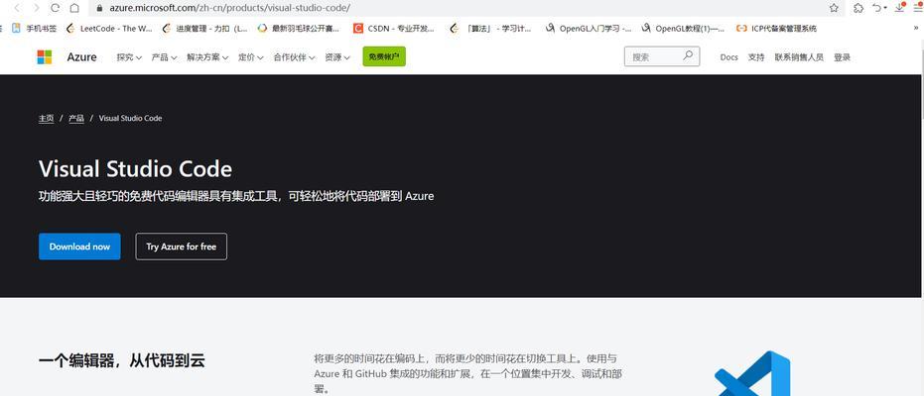
Task: Reload the page with the refresh icon
Action: tap(55, 8)
